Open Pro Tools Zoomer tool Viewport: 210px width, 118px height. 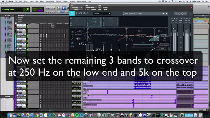point(59,8)
